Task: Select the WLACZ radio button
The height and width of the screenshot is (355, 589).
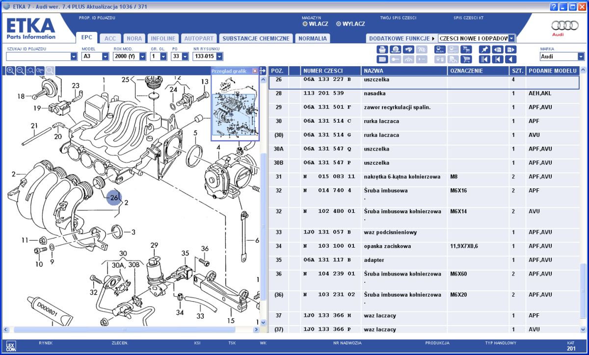Action: click(305, 24)
